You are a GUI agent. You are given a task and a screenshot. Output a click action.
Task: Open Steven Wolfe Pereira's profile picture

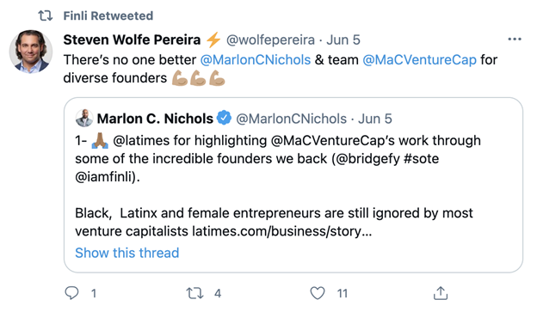(x=31, y=52)
